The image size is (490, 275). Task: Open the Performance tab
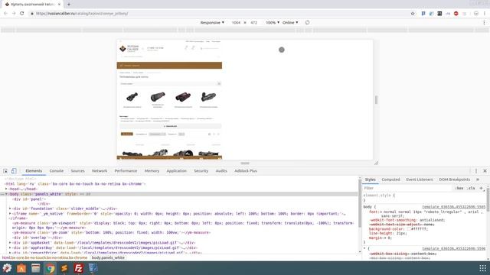coord(126,171)
